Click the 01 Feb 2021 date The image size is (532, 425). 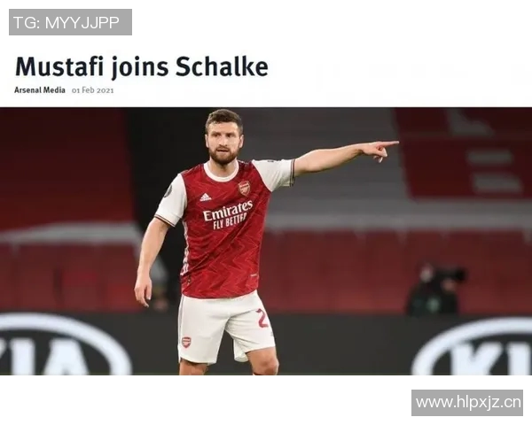tap(92, 90)
